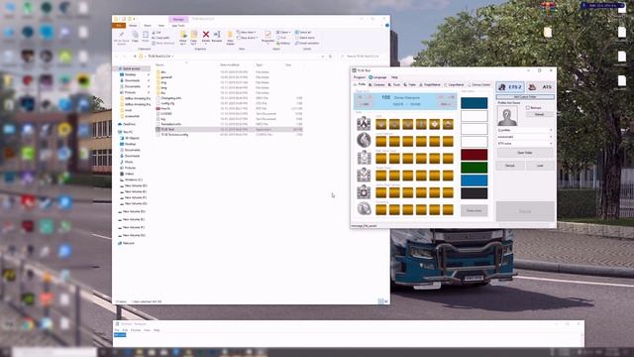634x357 pixels.
Task: Click the Just-In-Time Delivery skill icon
Action: [x=364, y=191]
